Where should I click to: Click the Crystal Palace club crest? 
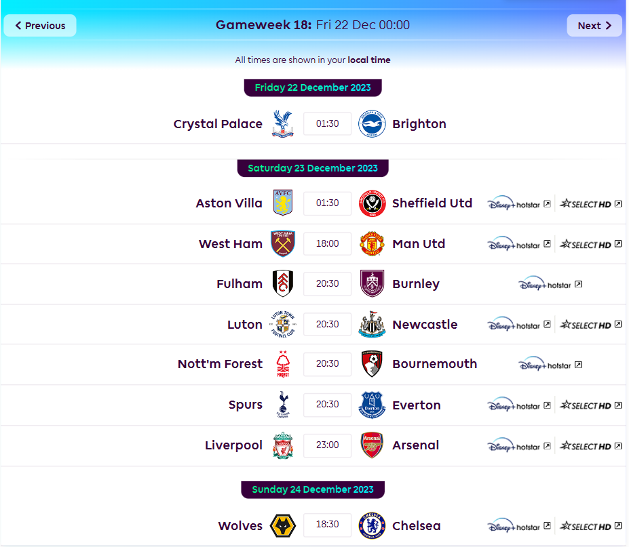[x=283, y=124]
